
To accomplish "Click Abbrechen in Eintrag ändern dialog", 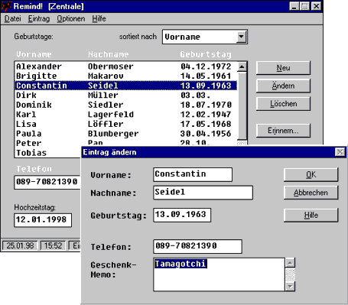I will [x=311, y=193].
